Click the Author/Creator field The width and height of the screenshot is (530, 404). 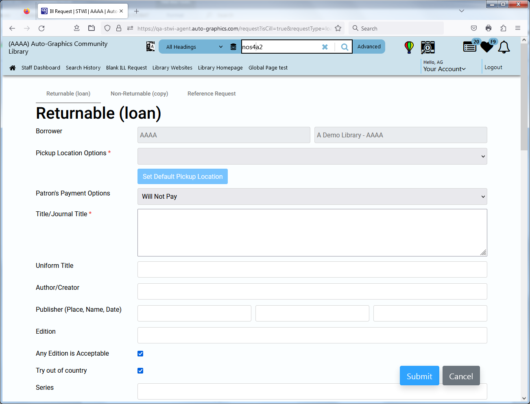click(x=312, y=291)
